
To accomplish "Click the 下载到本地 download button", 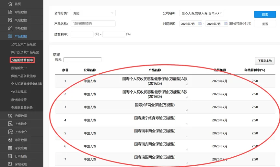I will [x=265, y=61].
